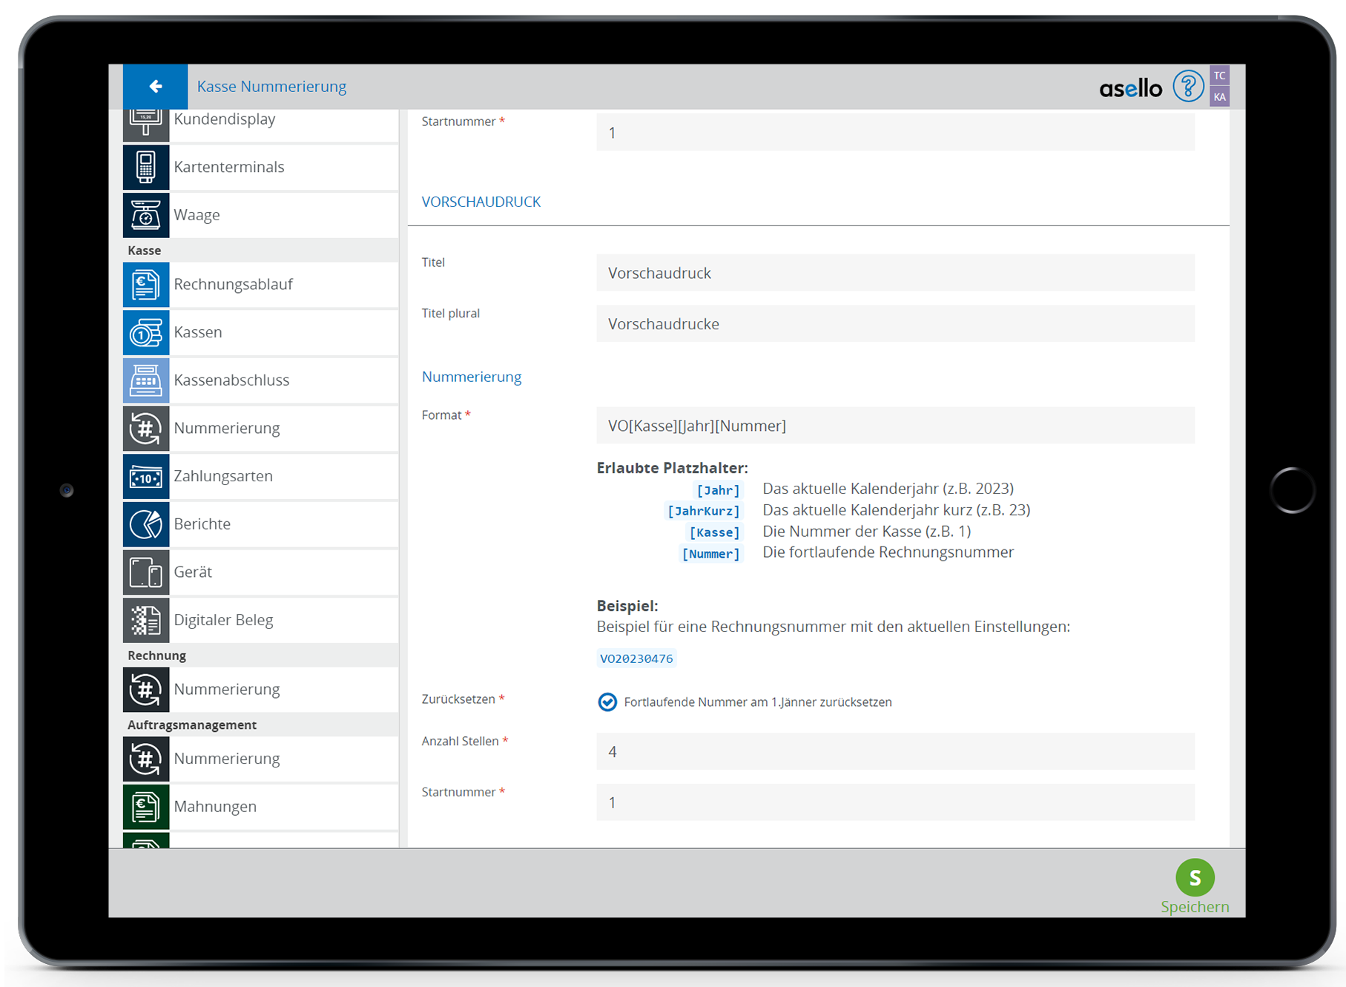
Task: Open Kassenabschluss register icon
Action: tap(146, 380)
